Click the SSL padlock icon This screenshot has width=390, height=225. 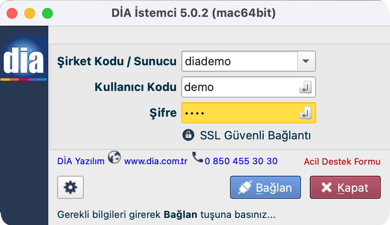188,135
